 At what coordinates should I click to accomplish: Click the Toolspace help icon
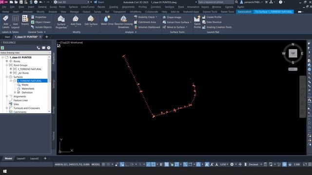pyautogui.click(x=49, y=48)
